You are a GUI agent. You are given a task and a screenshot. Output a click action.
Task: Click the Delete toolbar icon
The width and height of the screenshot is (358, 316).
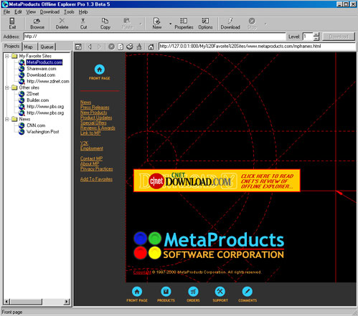62,24
